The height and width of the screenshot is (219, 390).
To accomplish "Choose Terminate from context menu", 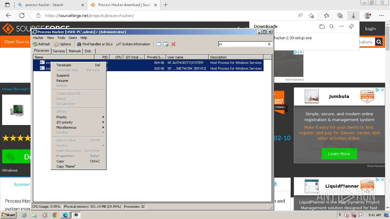I will [x=78, y=65].
